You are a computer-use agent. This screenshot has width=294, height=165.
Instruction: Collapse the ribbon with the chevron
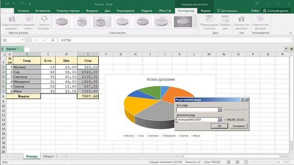290,33
